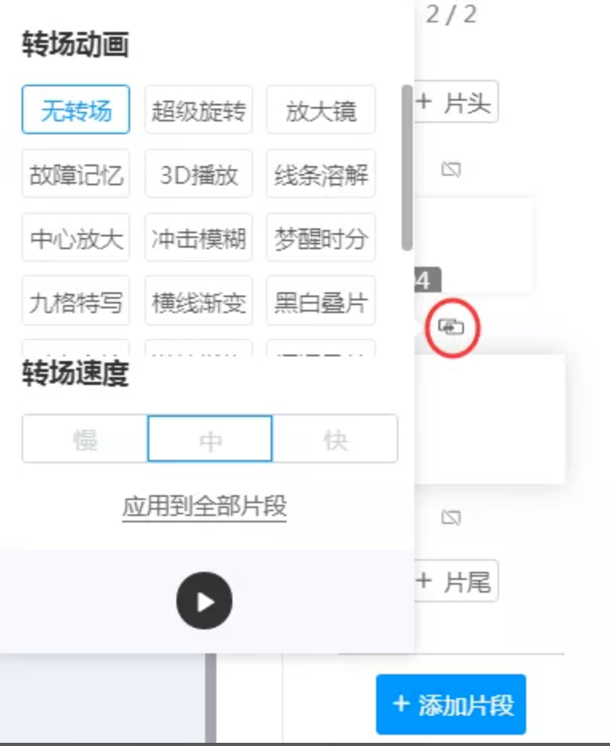
Task: Play the transition preview
Action: tap(204, 601)
